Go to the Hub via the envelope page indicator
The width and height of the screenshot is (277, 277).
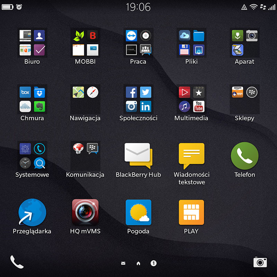123,263
